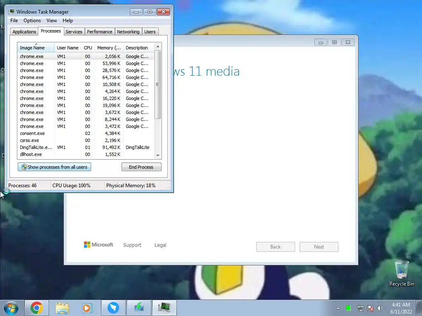This screenshot has height=316, width=422.
Task: Close the Windows 11 media setup window
Action: point(348,42)
